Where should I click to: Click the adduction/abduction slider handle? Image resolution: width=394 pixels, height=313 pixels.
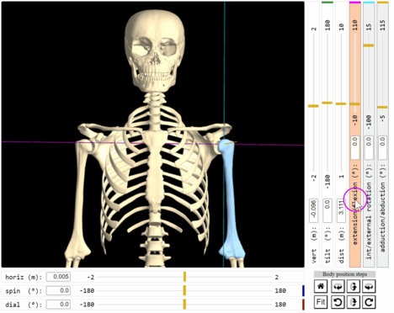click(x=382, y=107)
